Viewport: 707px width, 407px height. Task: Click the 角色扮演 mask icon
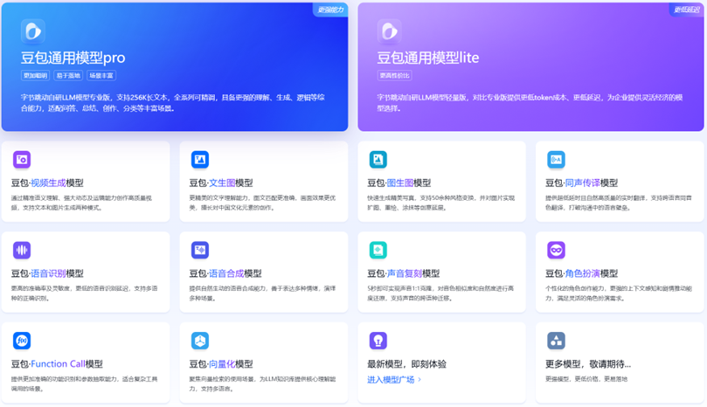556,251
